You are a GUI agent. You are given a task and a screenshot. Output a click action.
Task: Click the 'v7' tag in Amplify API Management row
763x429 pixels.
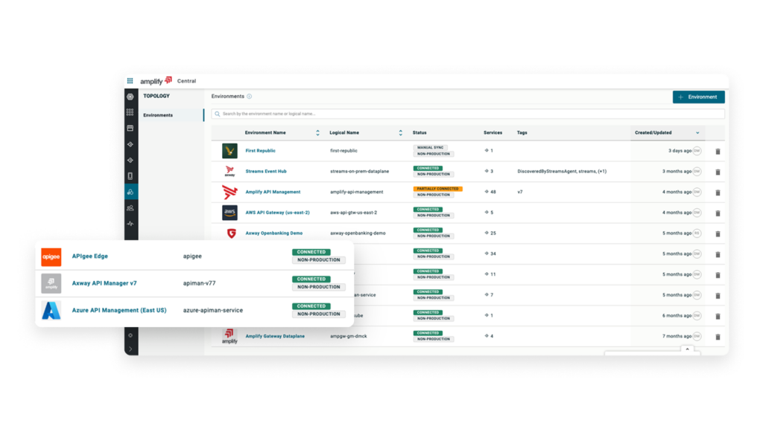pyautogui.click(x=519, y=192)
